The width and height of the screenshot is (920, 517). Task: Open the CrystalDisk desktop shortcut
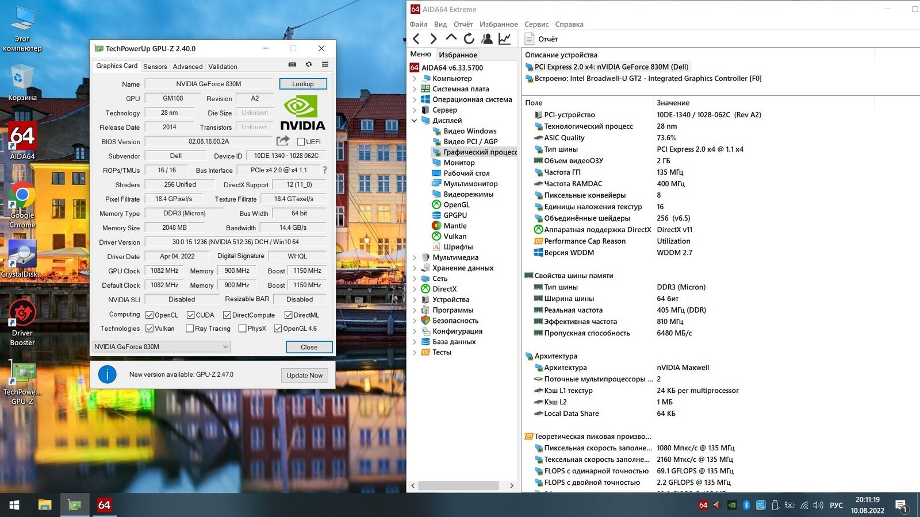click(22, 258)
